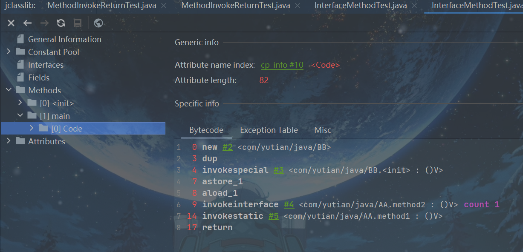Close the first InterfaceMethodTest.java tab

[415, 6]
